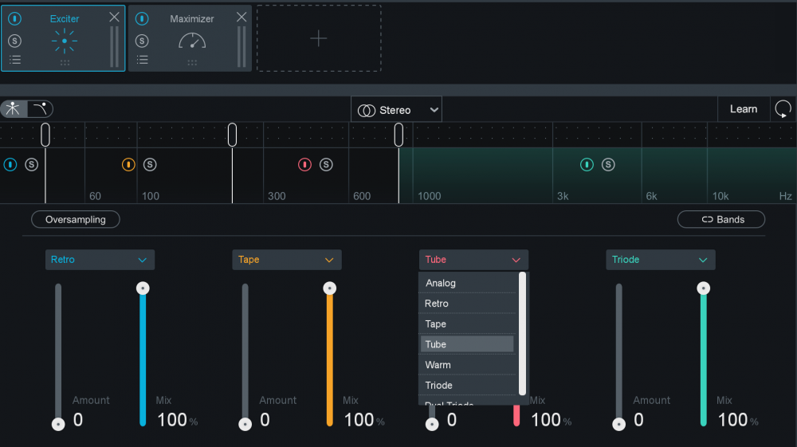Viewport: 797px width, 447px height.
Task: Click the Exciter module starburst icon
Action: [64, 40]
